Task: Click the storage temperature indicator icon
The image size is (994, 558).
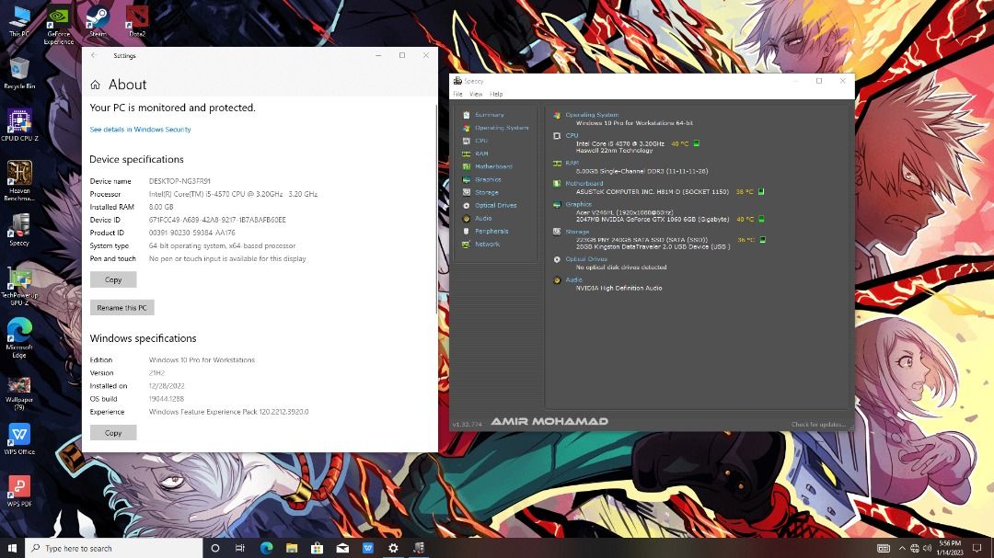Action: [x=763, y=240]
